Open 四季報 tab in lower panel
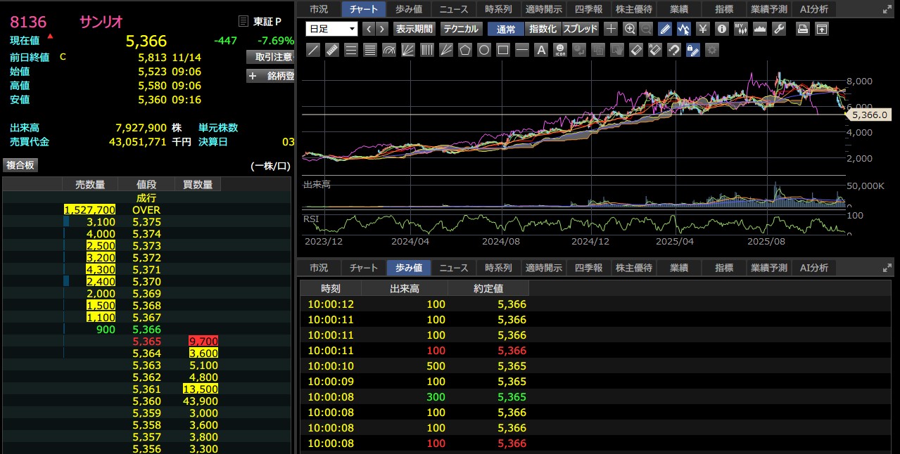The height and width of the screenshot is (454, 900). (x=589, y=268)
